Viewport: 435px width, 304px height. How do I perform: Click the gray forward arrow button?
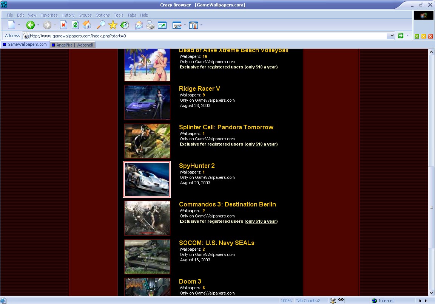pyautogui.click(x=47, y=25)
